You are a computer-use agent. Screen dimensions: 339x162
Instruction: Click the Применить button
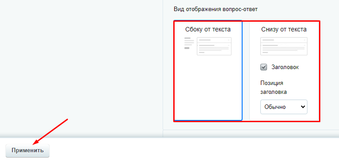click(28, 150)
